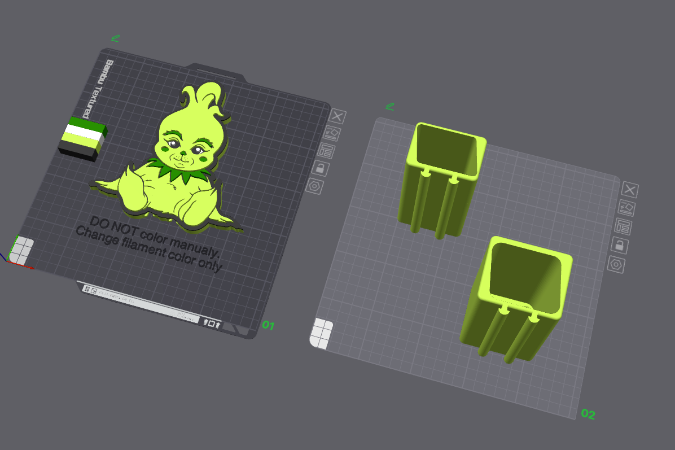Remove all objects from plate 02
The width and height of the screenshot is (675, 450).
(630, 190)
